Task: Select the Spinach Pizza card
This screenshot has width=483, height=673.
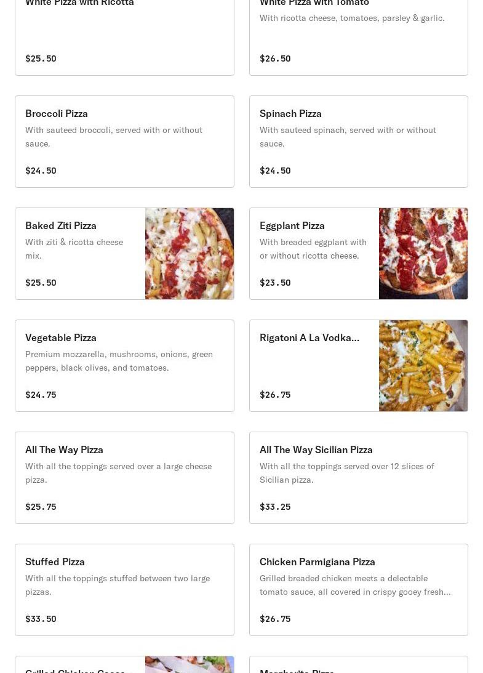Action: tap(358, 141)
